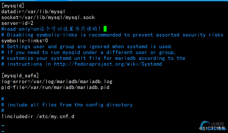This screenshot has width=228, height=133.
Task: Click the lone # above include comment
Action: [x=3, y=99]
